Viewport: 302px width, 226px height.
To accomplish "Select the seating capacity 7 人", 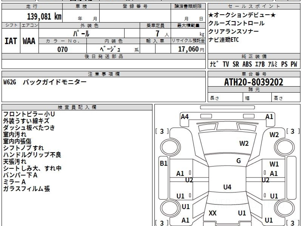I will (x=162, y=33).
